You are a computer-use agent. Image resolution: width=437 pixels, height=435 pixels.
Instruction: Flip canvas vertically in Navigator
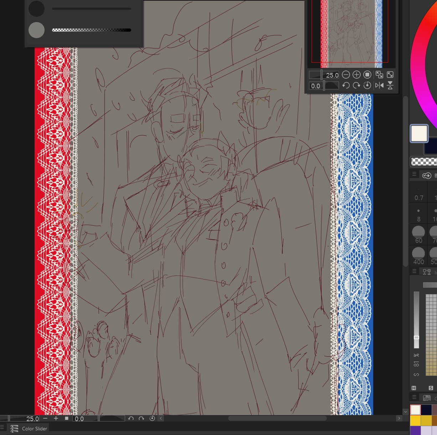point(390,85)
